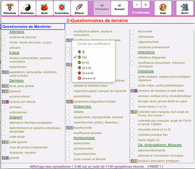
Task: Open coefficient badge for alopécie
Action: click(7, 91)
